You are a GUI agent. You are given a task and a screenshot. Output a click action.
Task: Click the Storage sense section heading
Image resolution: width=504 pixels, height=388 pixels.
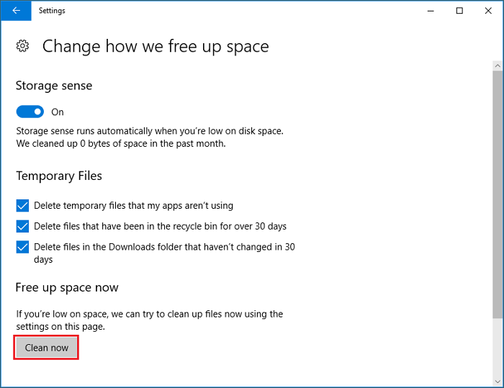click(x=54, y=86)
